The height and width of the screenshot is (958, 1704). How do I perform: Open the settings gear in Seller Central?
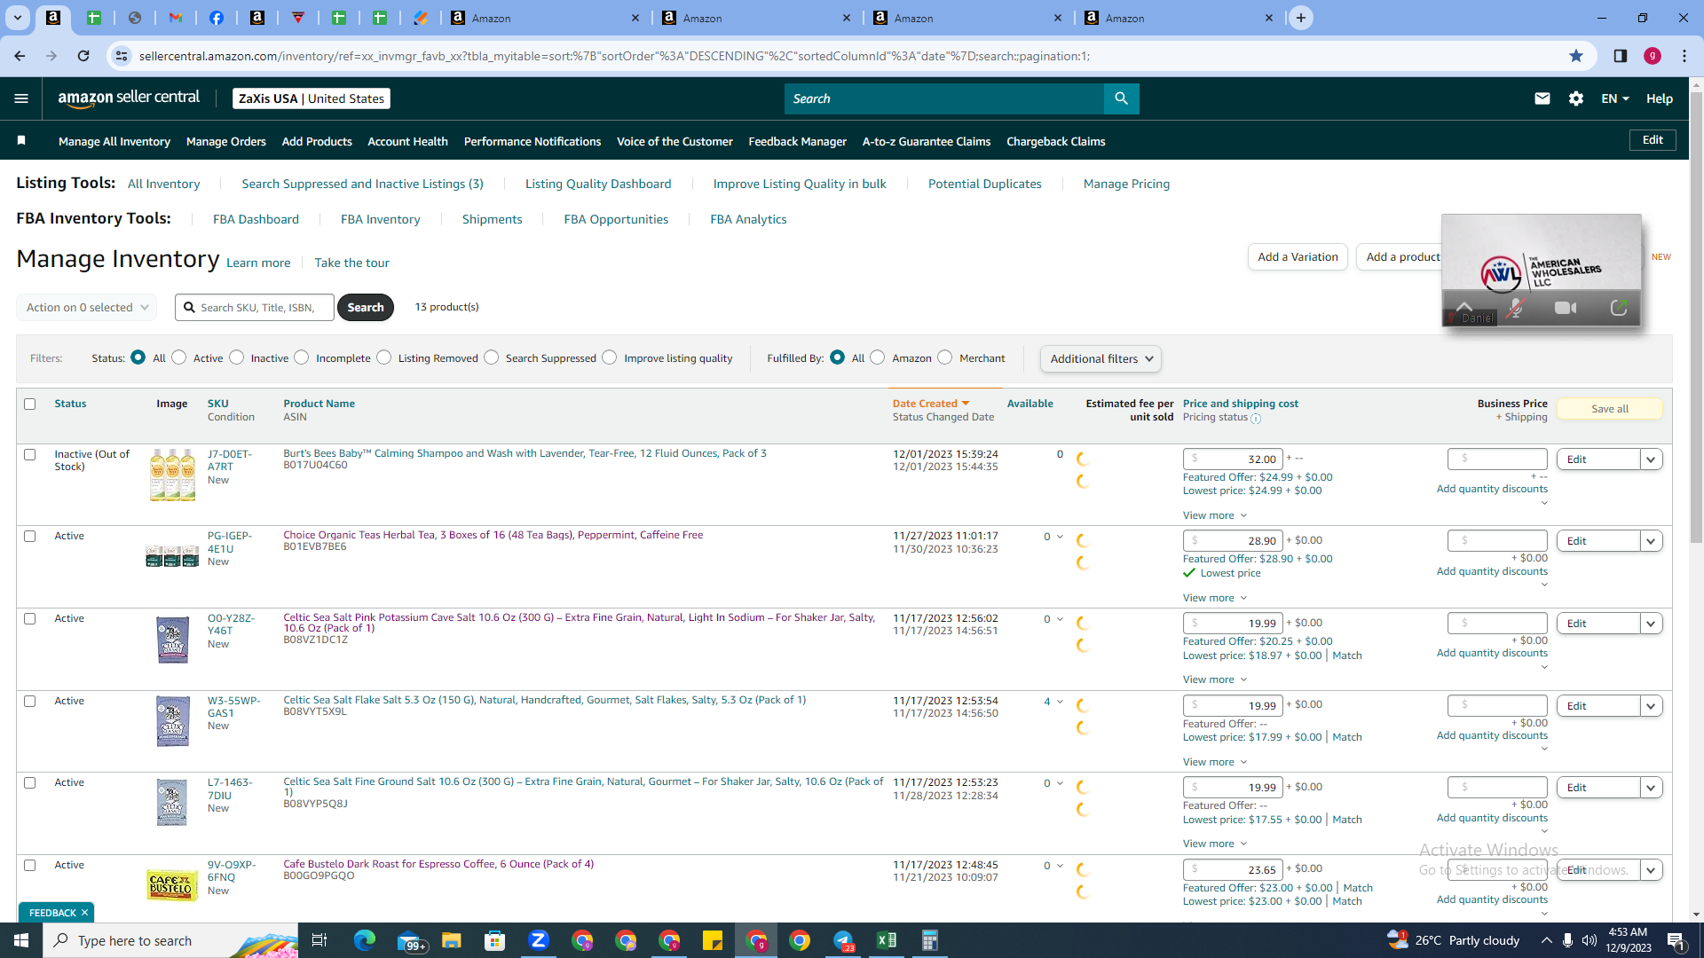click(x=1576, y=98)
